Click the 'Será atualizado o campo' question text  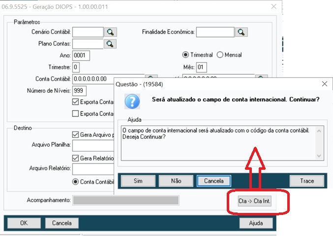point(236,100)
